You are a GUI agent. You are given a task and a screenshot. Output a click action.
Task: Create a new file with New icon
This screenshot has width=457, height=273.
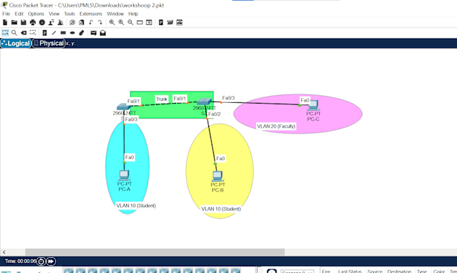(5, 22)
